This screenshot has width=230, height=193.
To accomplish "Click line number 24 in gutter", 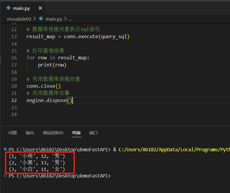I will point(14,115).
